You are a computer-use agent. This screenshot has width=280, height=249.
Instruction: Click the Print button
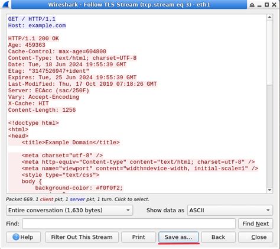tap(138, 237)
